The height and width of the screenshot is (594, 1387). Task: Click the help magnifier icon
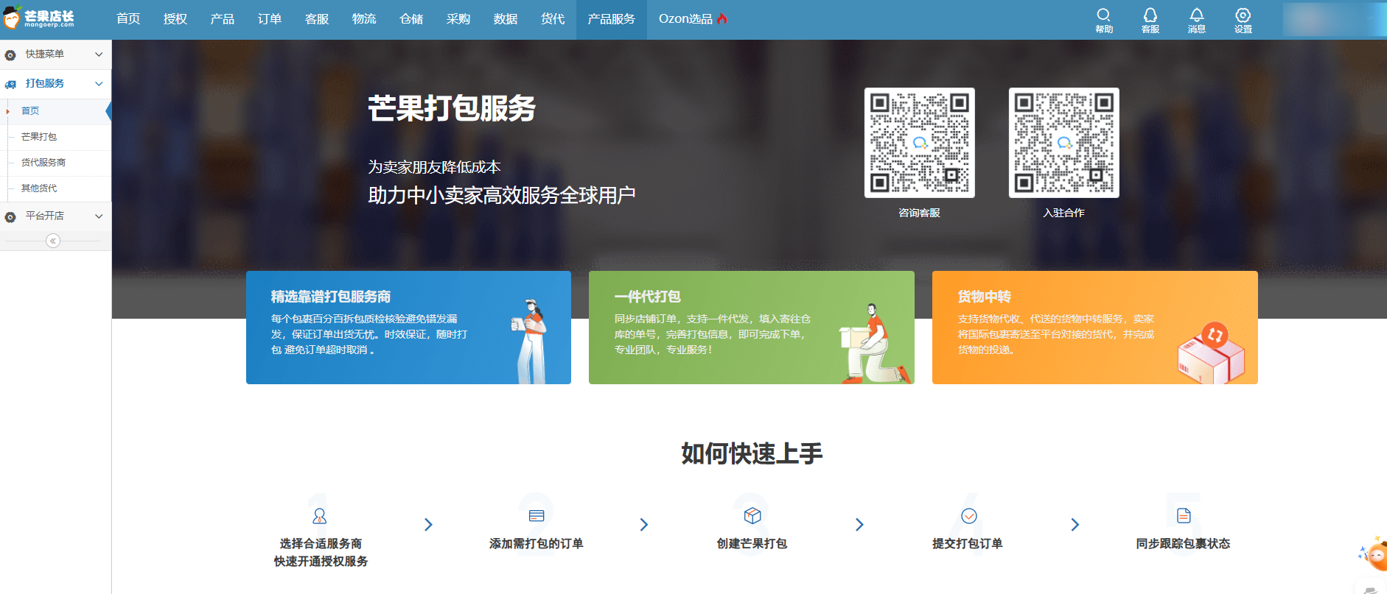coord(1103,15)
